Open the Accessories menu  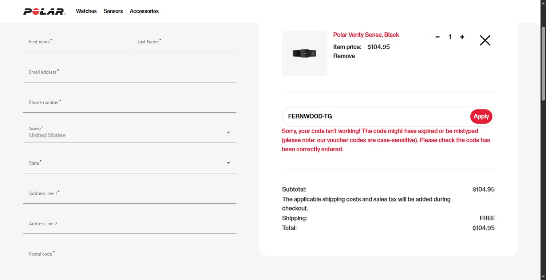coord(144,11)
